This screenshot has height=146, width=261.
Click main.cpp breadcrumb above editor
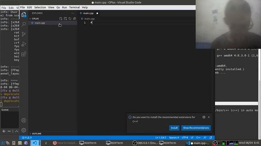coord(89,19)
